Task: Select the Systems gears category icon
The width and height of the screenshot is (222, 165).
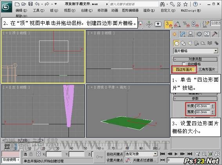Action: [x=216, y=43]
